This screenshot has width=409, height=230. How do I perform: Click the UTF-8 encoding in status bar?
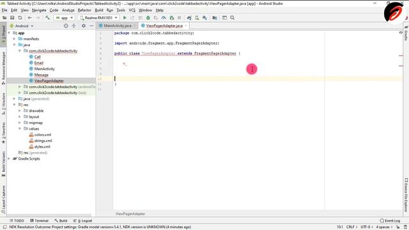[x=366, y=227]
